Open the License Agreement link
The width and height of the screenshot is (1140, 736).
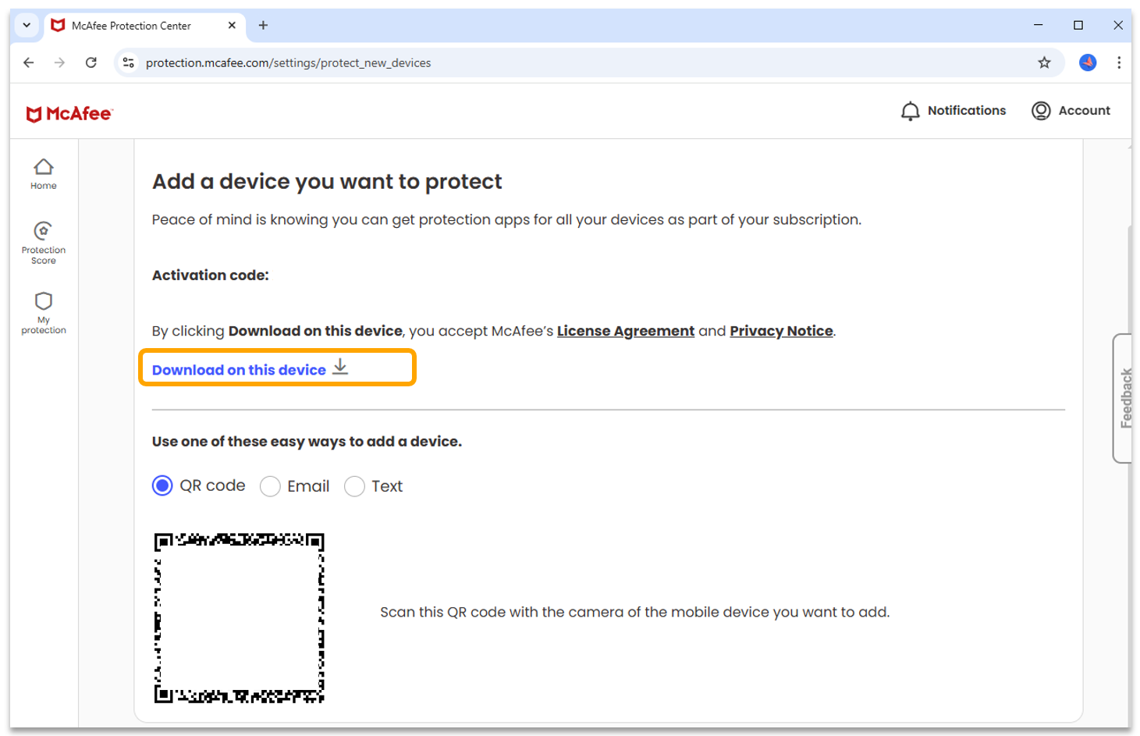tap(624, 330)
